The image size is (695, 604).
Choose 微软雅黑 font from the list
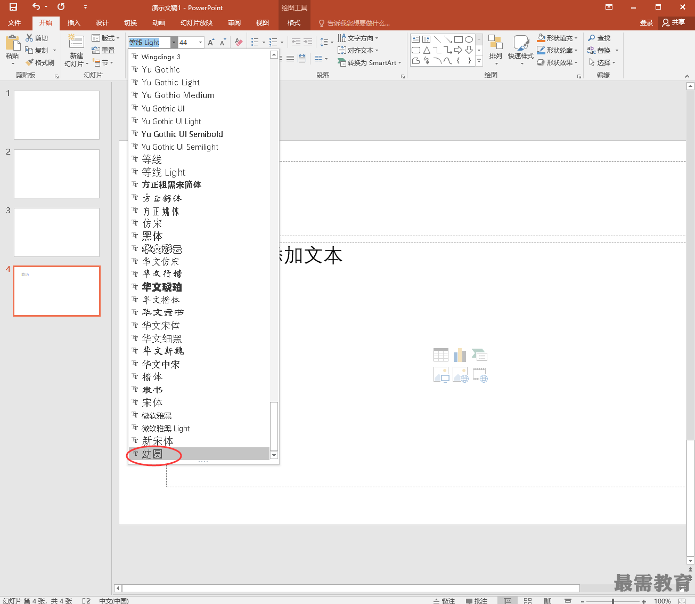[199, 415]
